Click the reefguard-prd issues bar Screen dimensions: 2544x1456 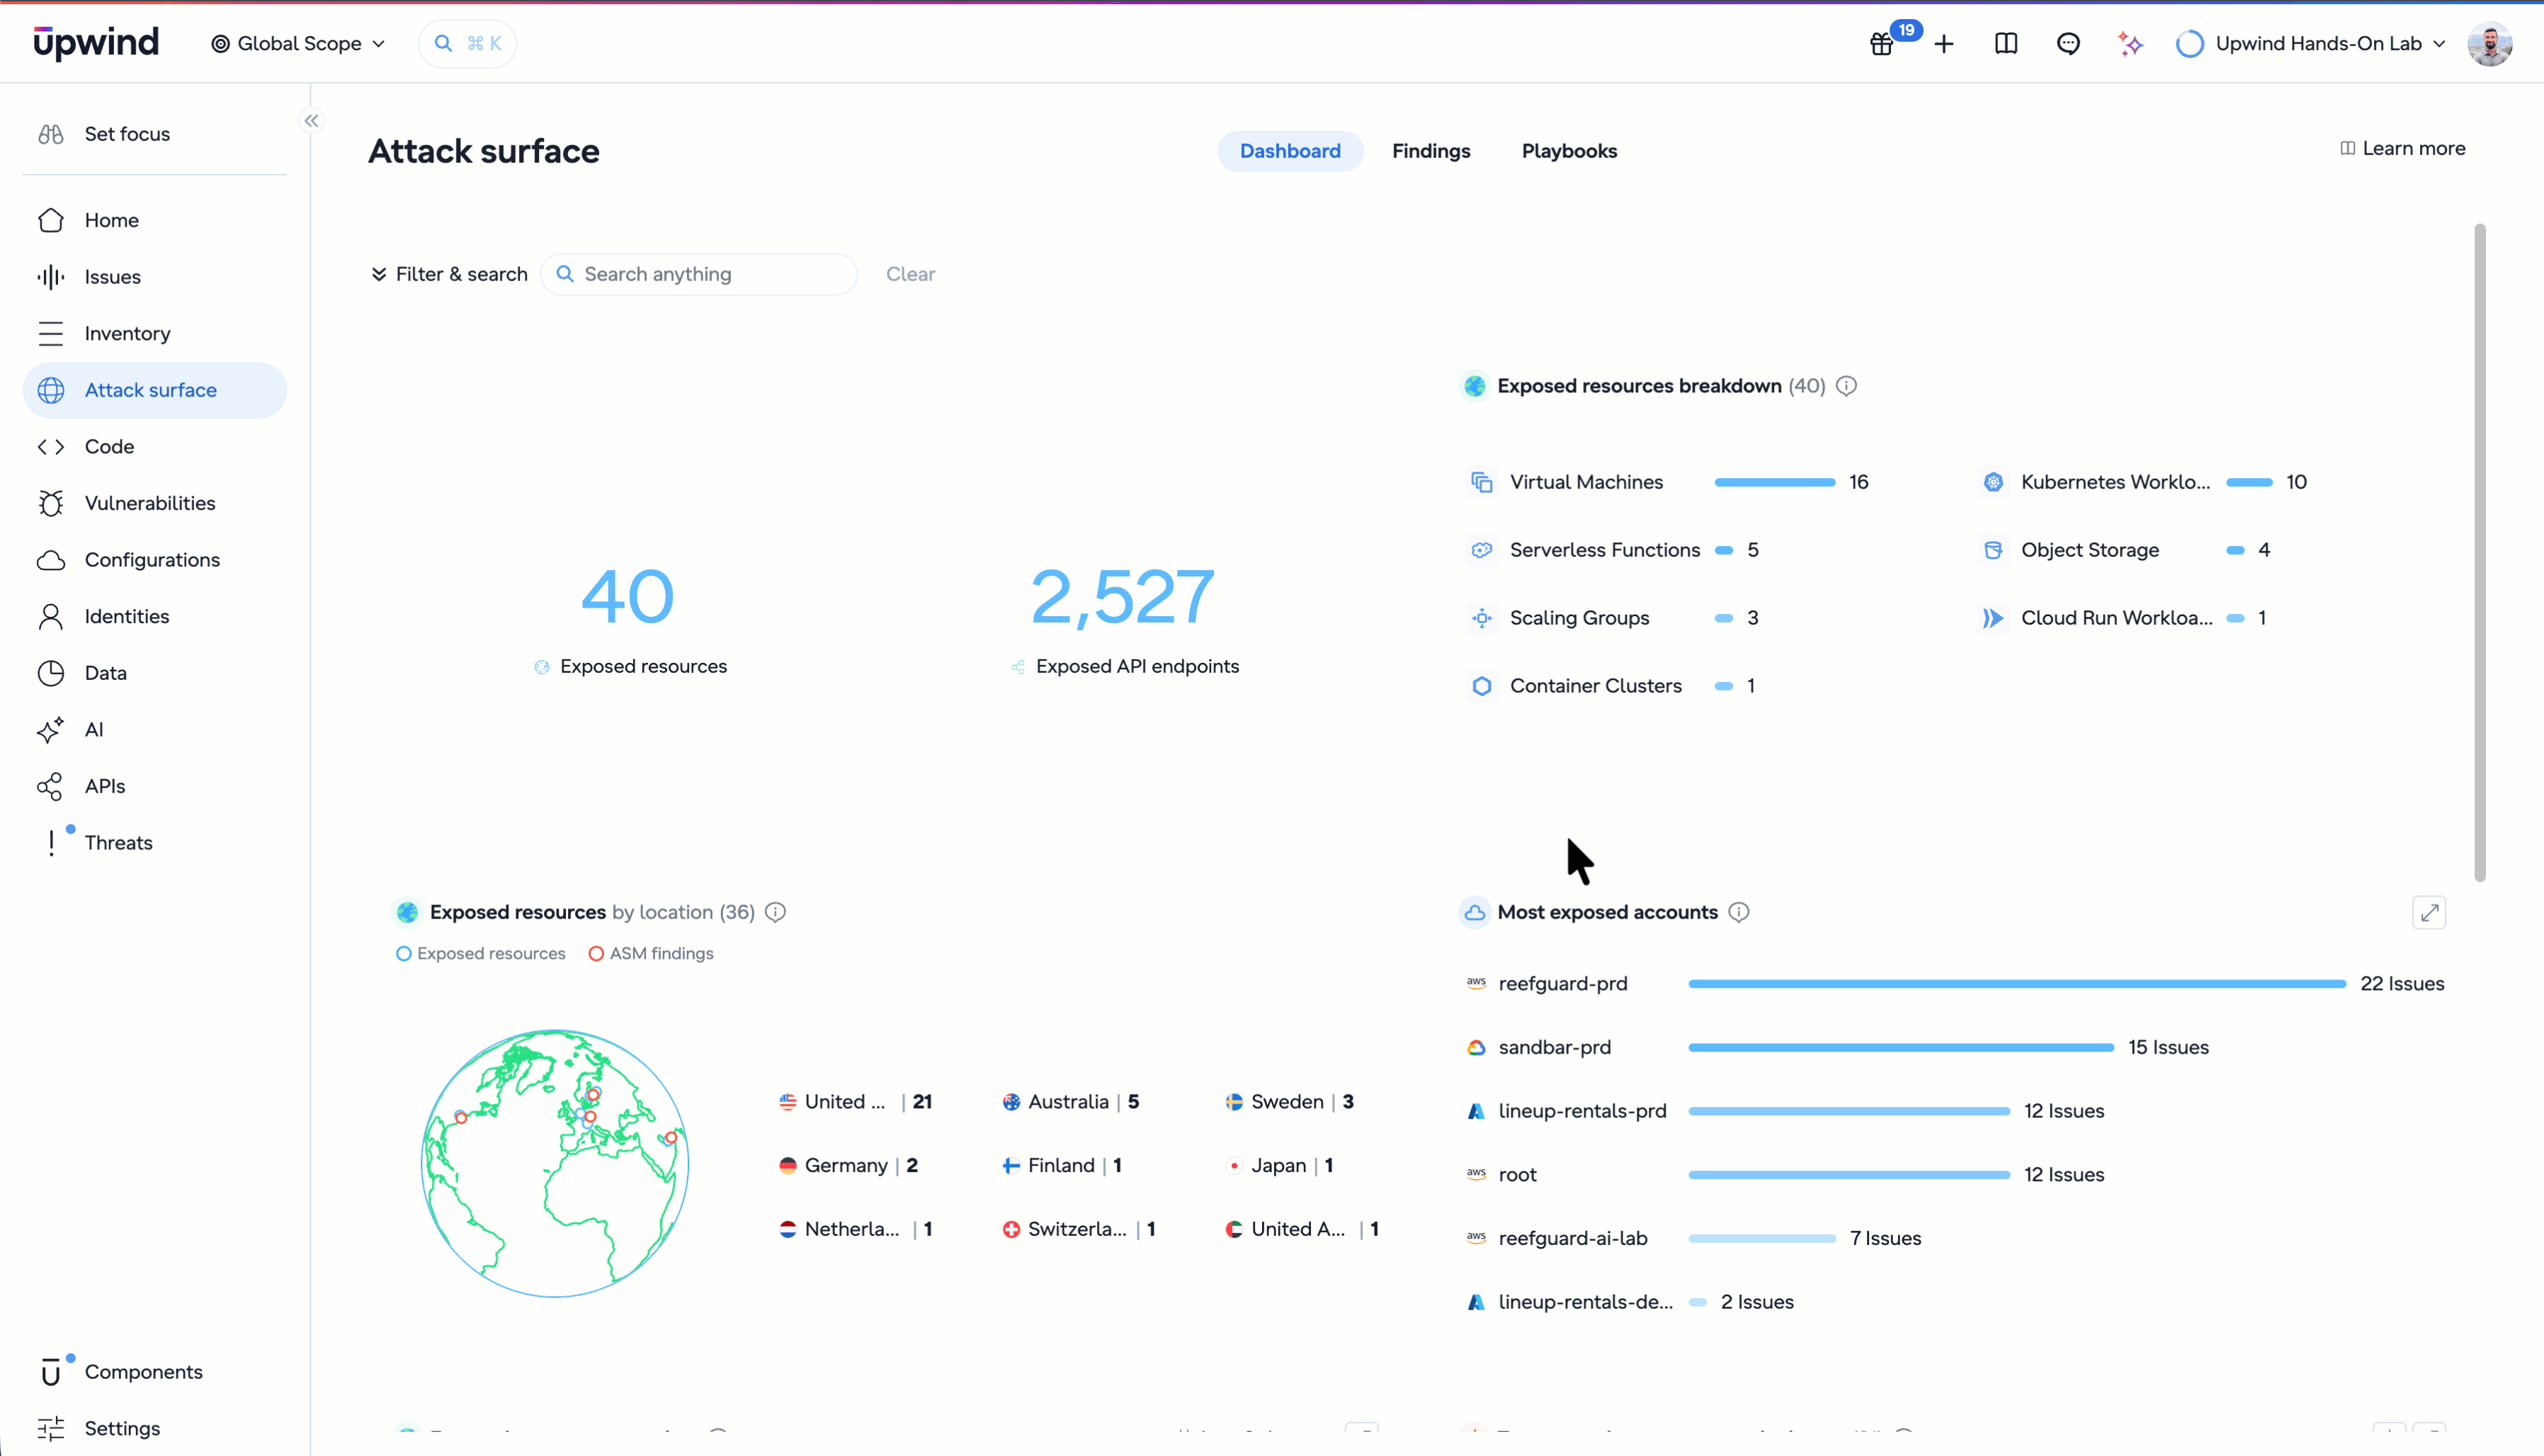click(2017, 984)
